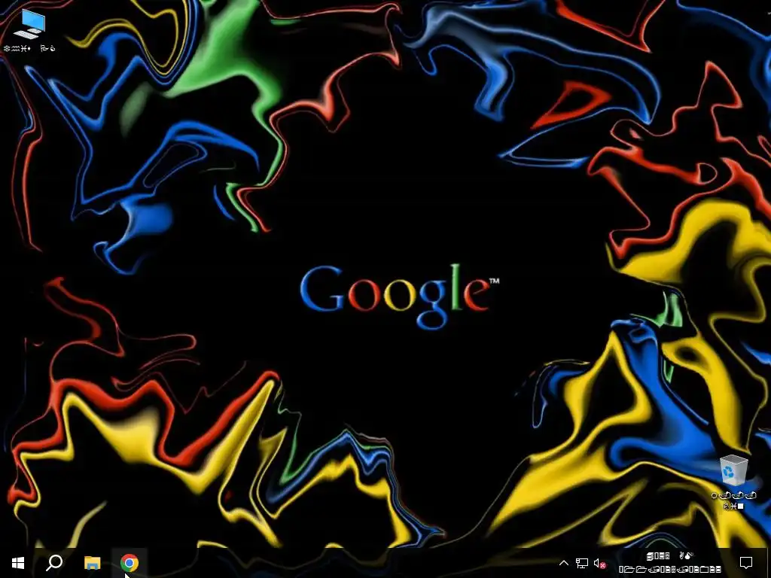Open the taskbar clock and date
The image size is (771, 578).
coord(669,563)
